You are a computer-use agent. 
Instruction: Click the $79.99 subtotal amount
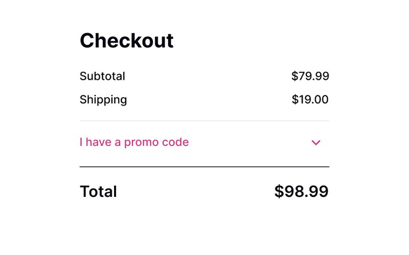pos(310,76)
